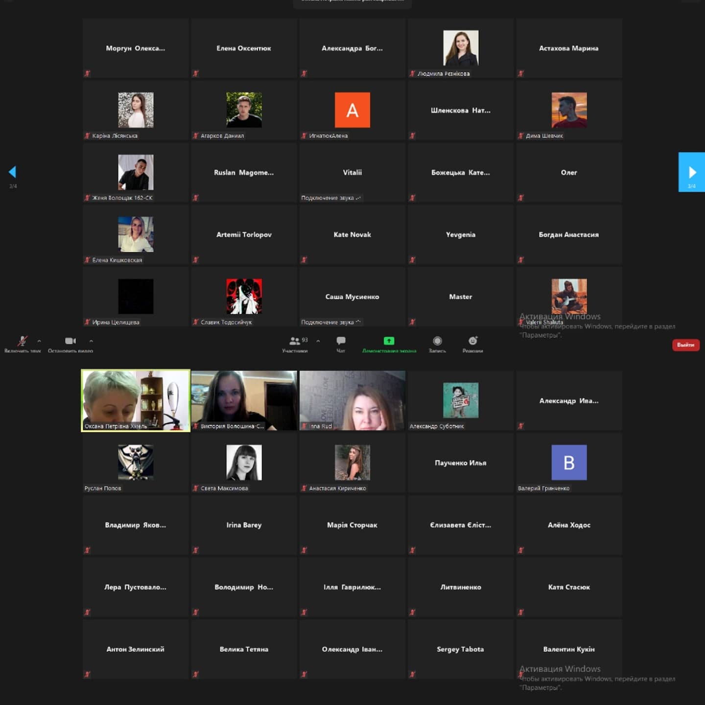Click the orange A avatar of ИгнатюкАлена
Image resolution: width=705 pixels, height=705 pixels.
click(x=352, y=110)
